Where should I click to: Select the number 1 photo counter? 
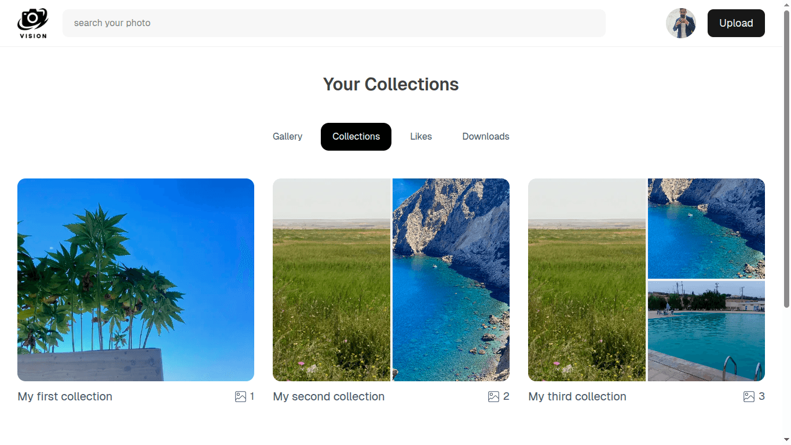252,396
